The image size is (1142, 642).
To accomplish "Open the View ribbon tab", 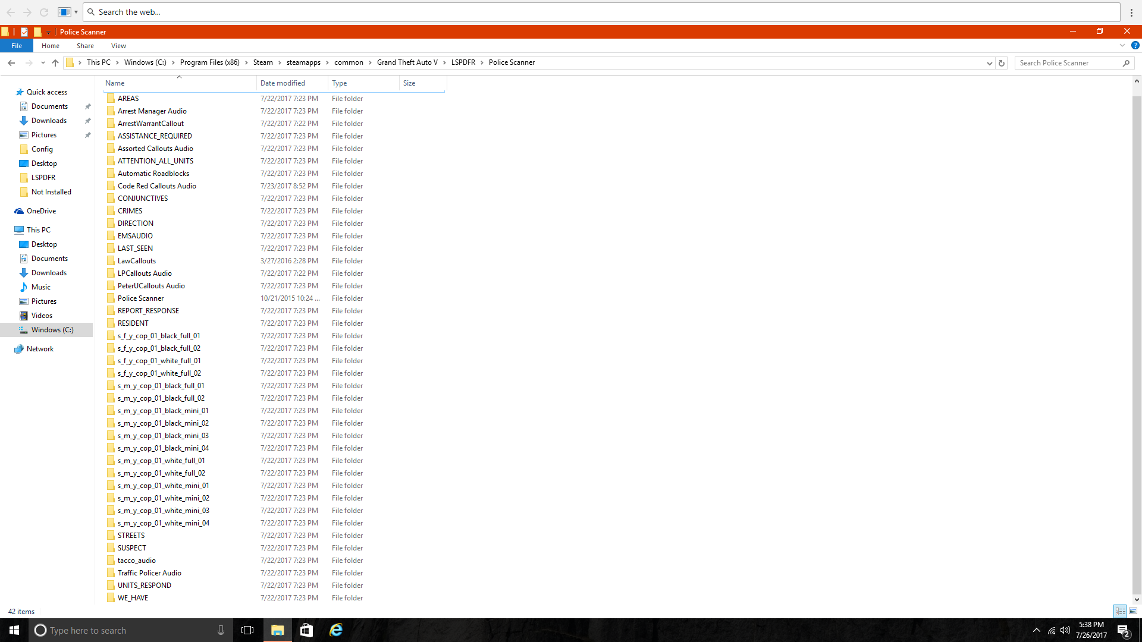I will tap(118, 46).
